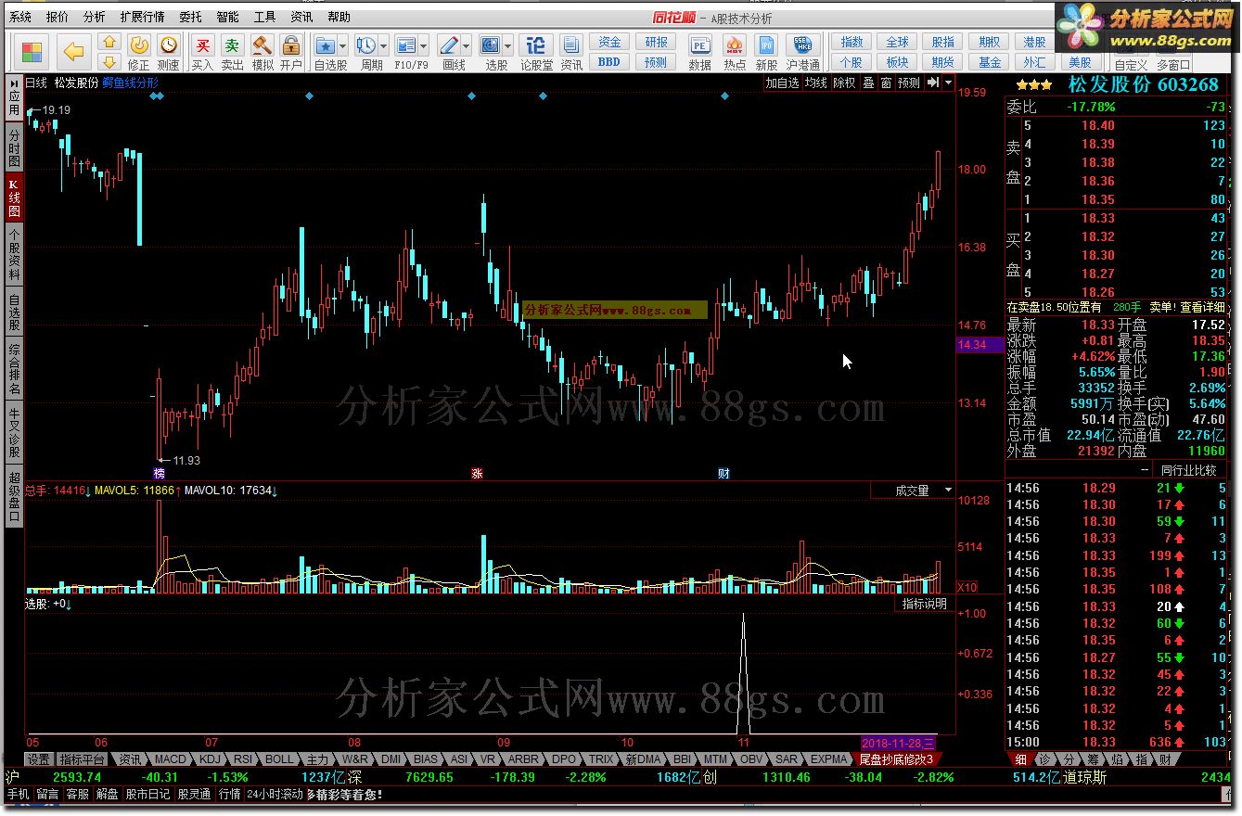
Task: Click the 加自选 button
Action: (x=782, y=83)
